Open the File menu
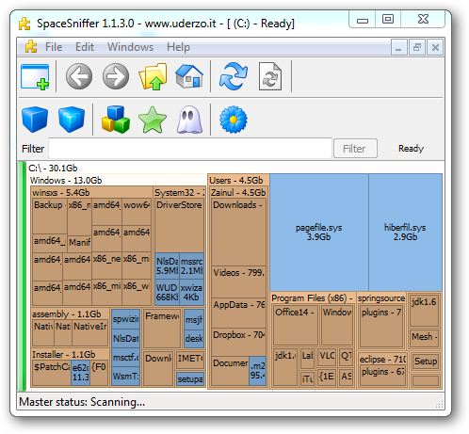 (54, 47)
